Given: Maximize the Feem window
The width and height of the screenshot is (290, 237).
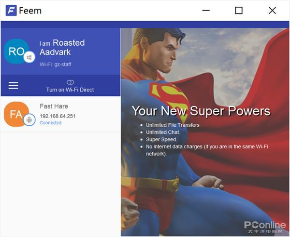Looking at the screenshot, I should tap(239, 11).
